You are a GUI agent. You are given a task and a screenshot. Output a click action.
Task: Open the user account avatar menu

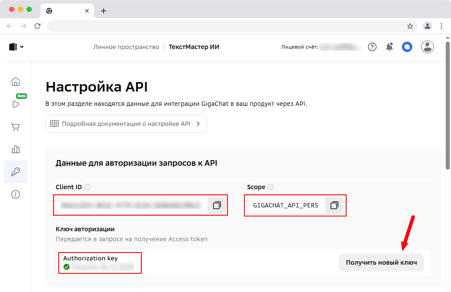click(428, 47)
